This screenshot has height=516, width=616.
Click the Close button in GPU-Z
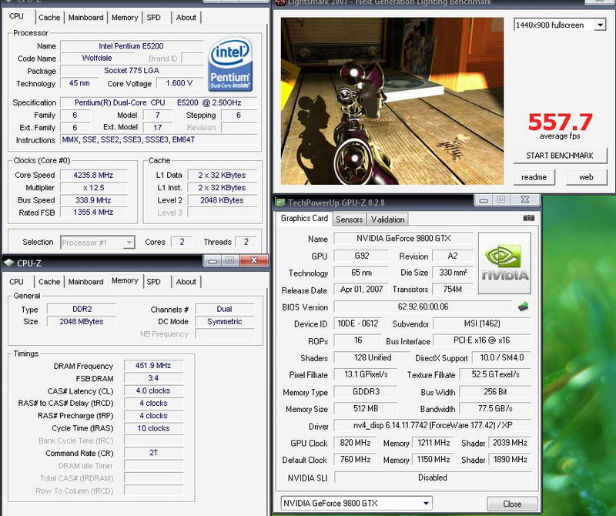pos(512,504)
